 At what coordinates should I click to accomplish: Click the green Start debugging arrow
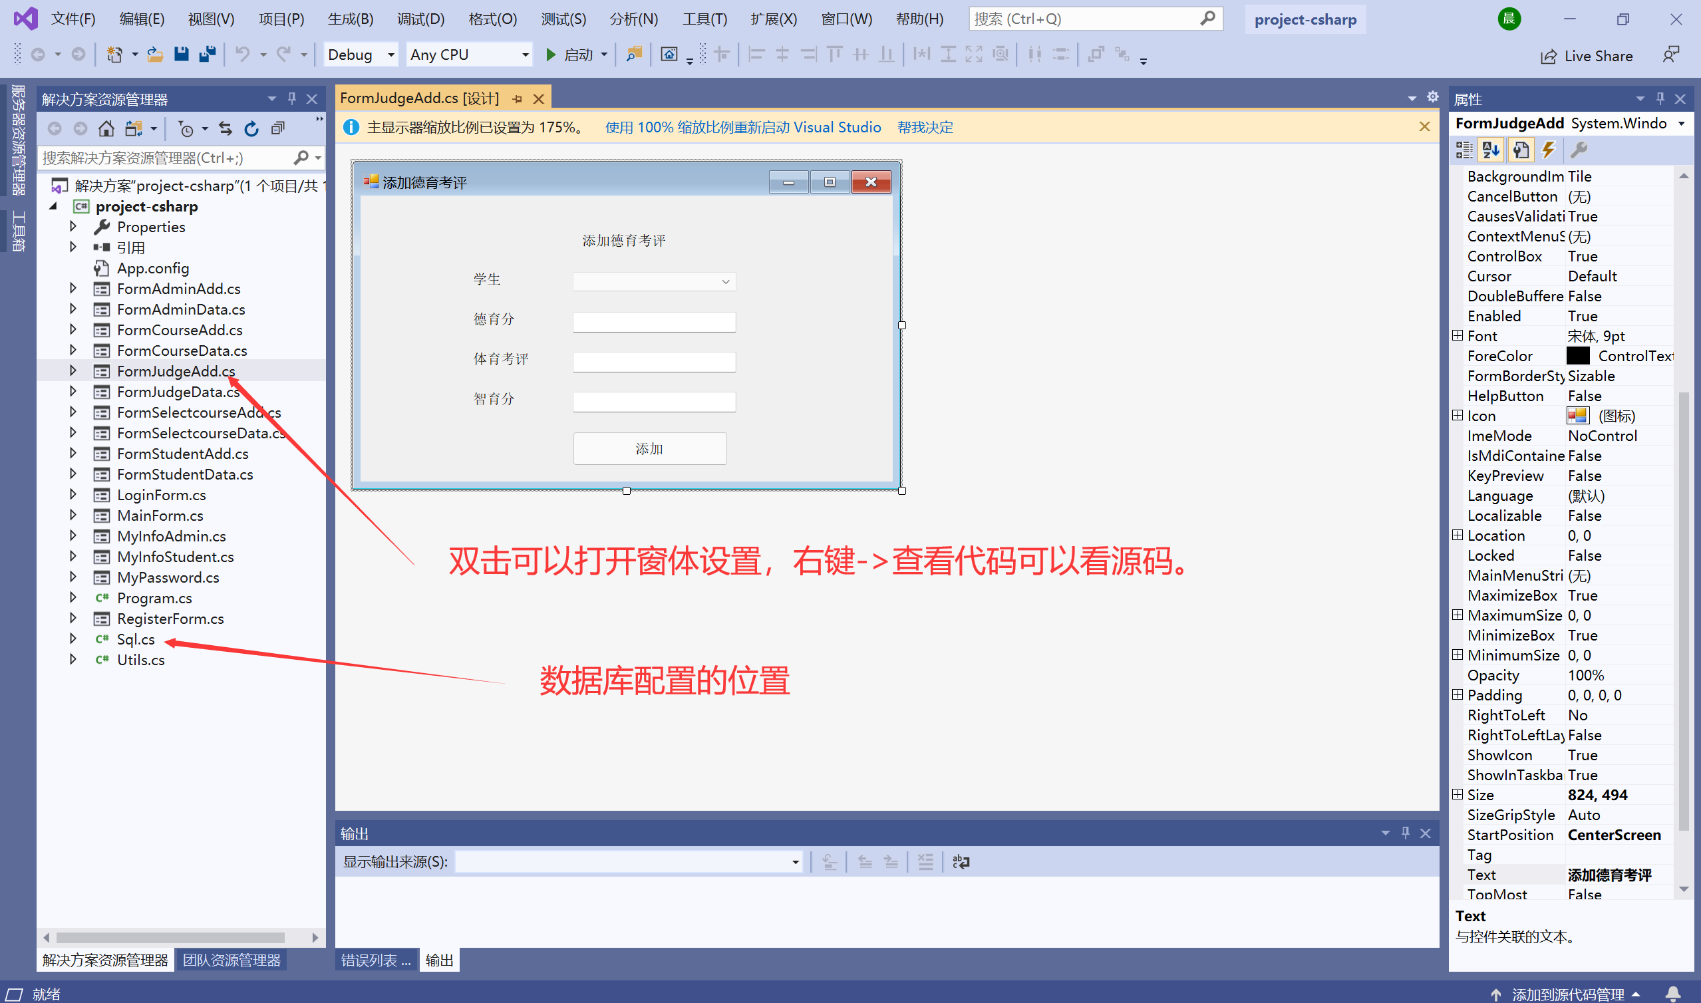pos(550,54)
